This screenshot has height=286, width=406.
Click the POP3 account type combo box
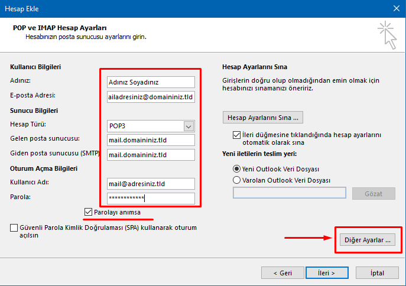tap(151, 126)
